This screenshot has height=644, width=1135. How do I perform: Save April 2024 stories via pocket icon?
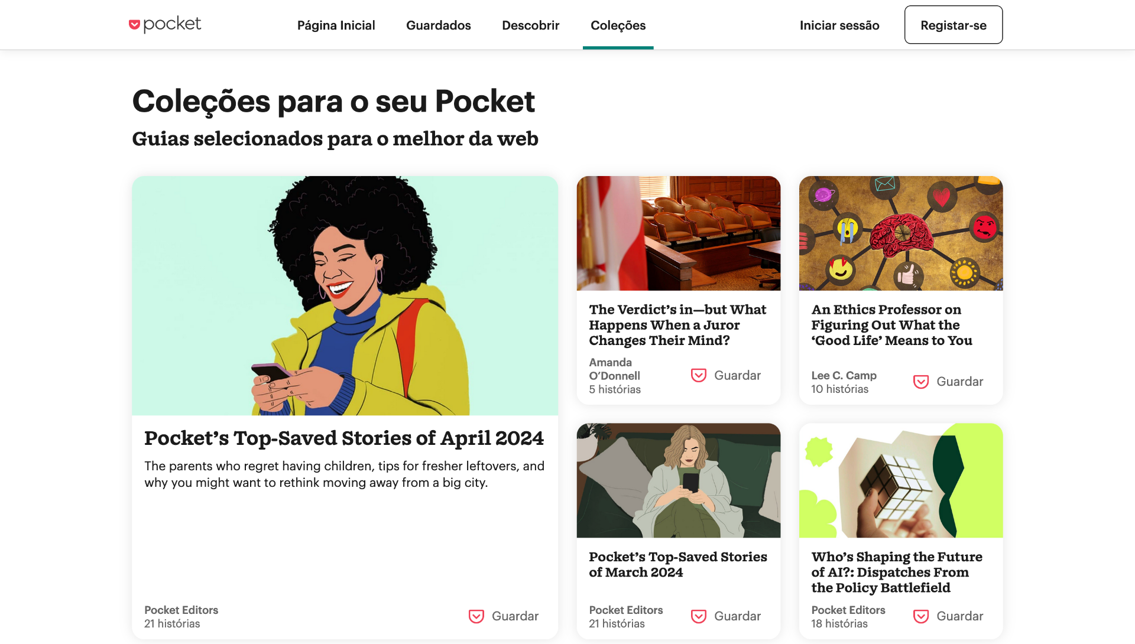[476, 616]
